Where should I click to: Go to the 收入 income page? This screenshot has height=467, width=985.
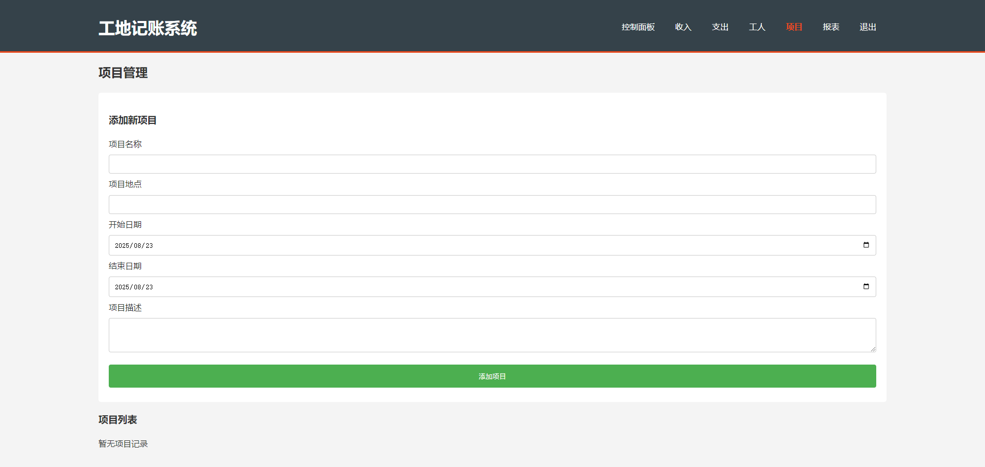(683, 27)
